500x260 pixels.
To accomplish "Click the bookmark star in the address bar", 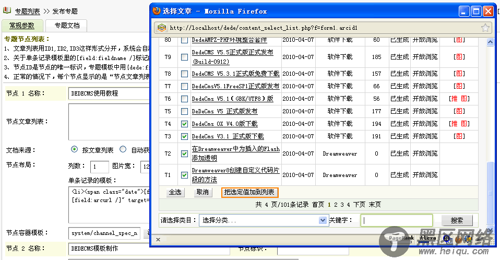I will (485, 28).
